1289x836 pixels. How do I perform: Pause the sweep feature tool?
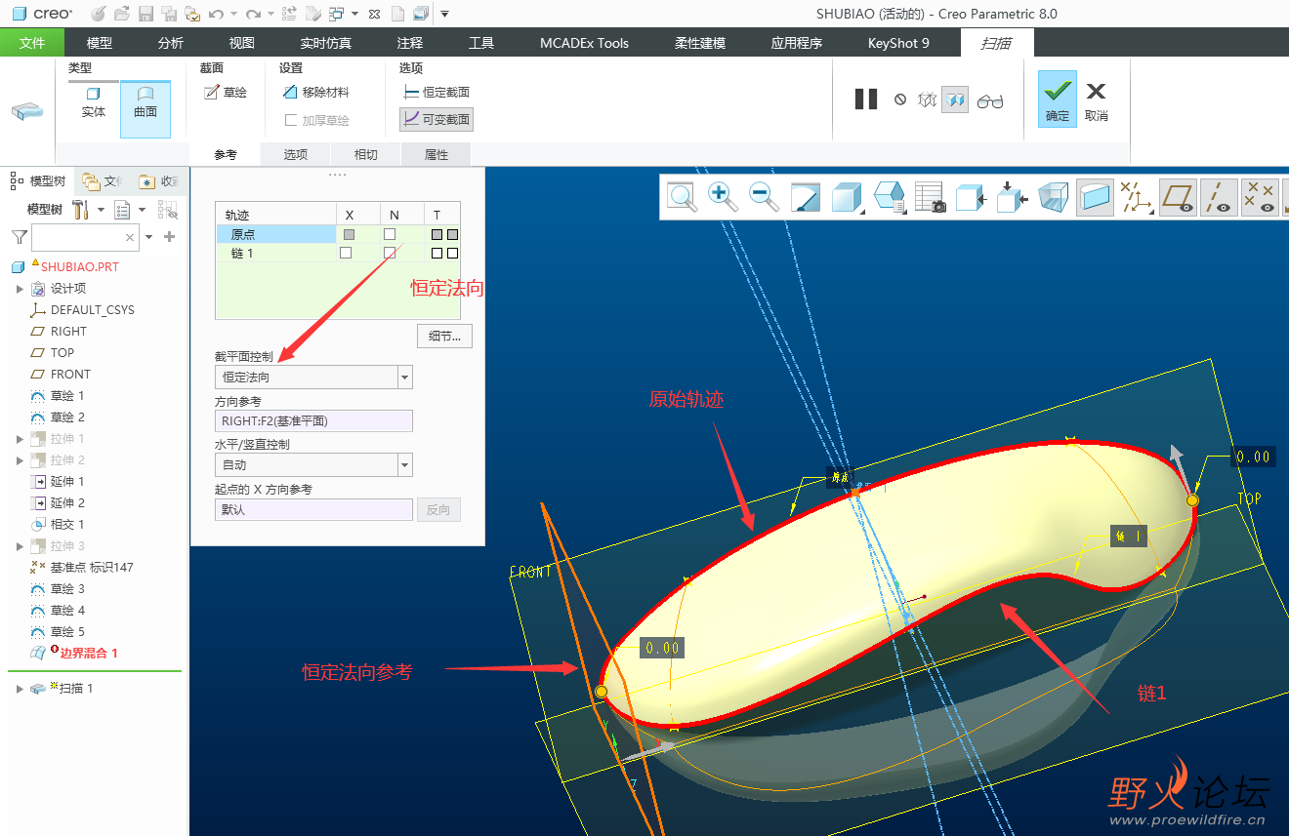click(x=866, y=100)
